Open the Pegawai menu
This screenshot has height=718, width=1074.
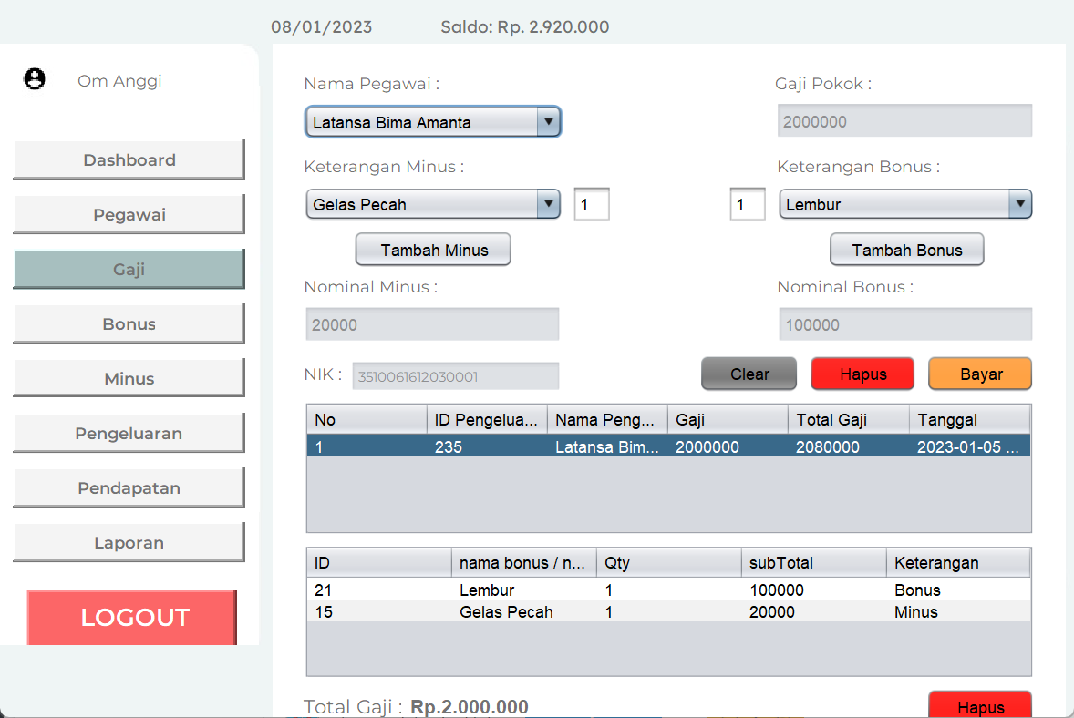tap(129, 215)
